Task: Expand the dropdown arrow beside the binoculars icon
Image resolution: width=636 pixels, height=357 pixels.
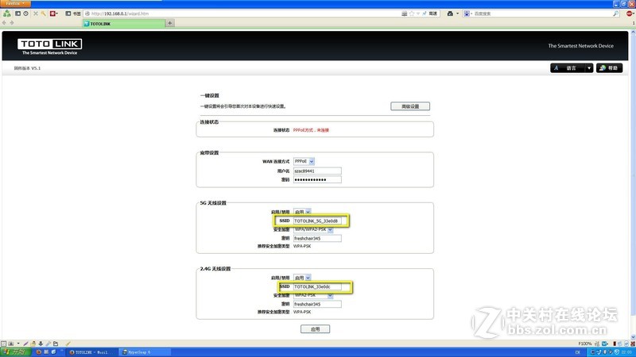Action: point(458,13)
